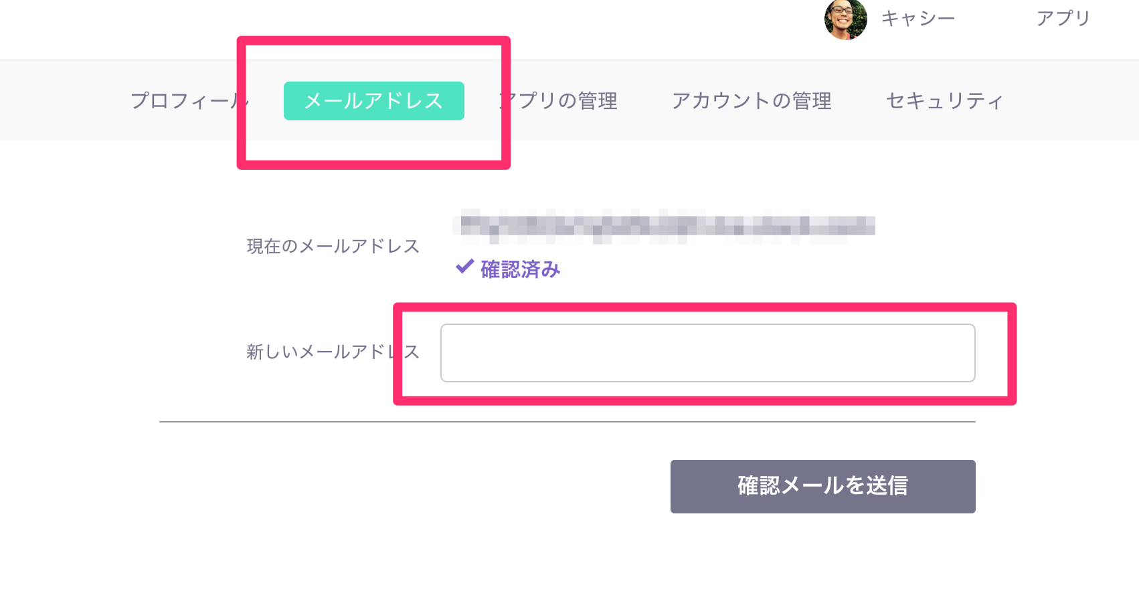Switch to the アカウントの管理 tab
This screenshot has width=1139, height=611.
click(752, 100)
